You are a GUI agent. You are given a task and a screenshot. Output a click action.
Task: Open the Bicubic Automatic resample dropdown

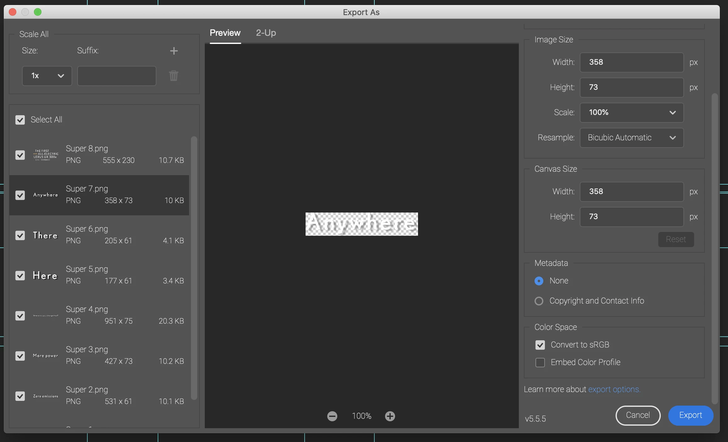(x=631, y=137)
